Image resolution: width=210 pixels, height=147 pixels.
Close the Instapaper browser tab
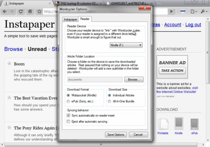point(50,3)
